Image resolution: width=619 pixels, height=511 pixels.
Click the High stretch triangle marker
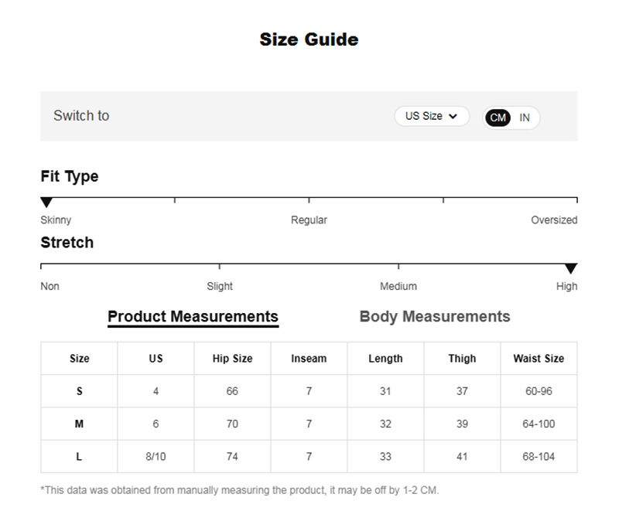click(x=570, y=269)
